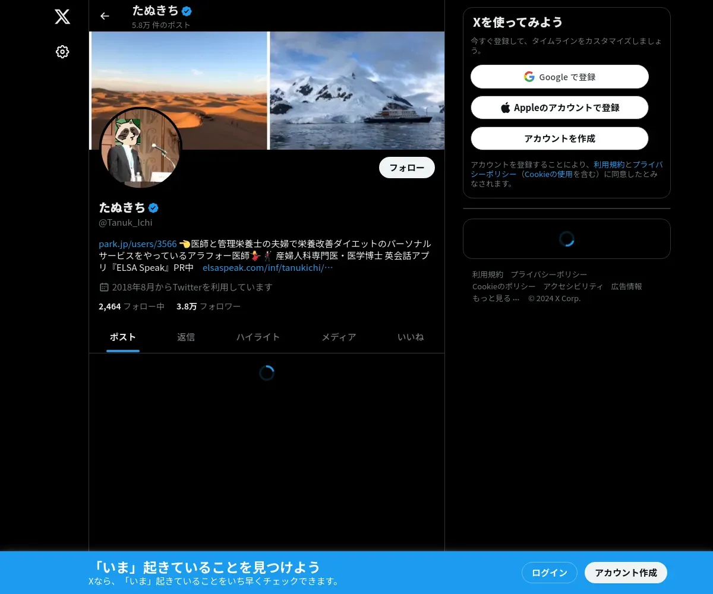Open footer 利用規約 link

pyautogui.click(x=488, y=274)
